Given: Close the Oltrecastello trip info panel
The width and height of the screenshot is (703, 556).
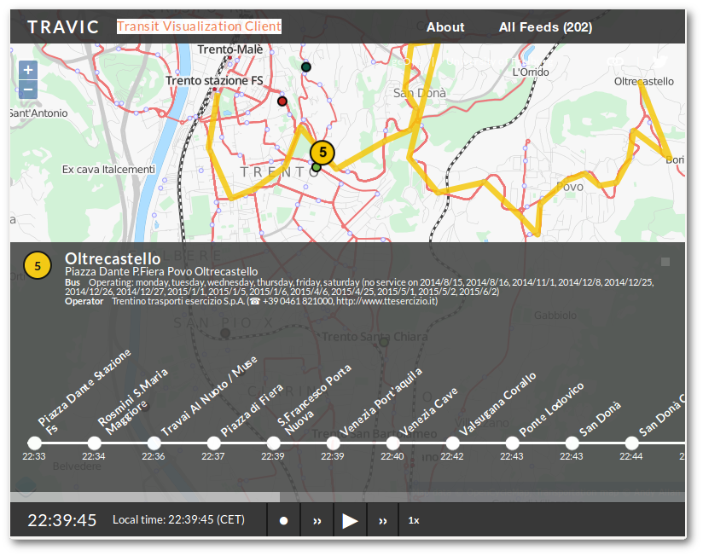Looking at the screenshot, I should pyautogui.click(x=665, y=262).
